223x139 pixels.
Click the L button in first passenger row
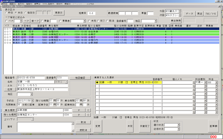(x=194, y=82)
